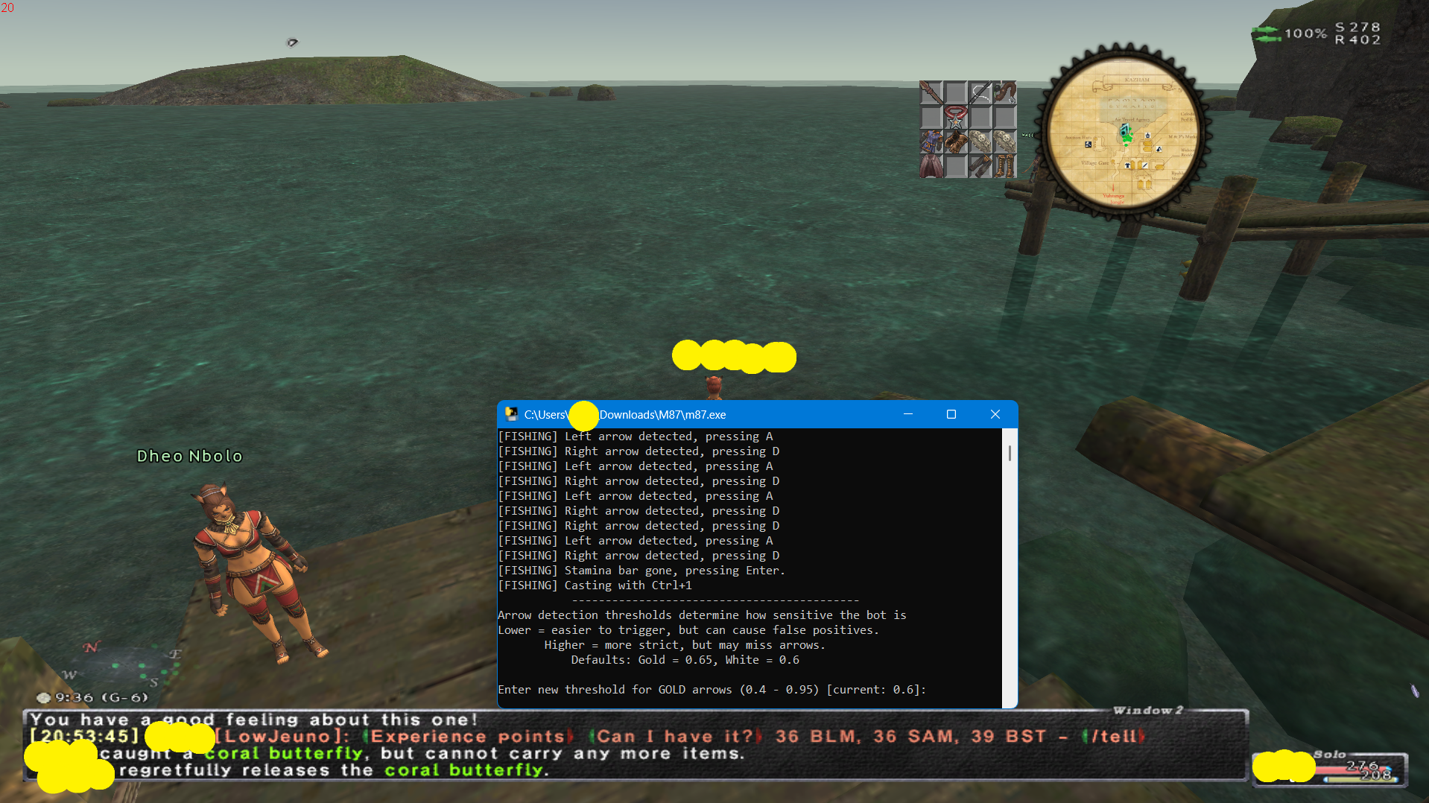Click the compass rose near the clock
This screenshot has width=1429, height=803.
coord(123,663)
